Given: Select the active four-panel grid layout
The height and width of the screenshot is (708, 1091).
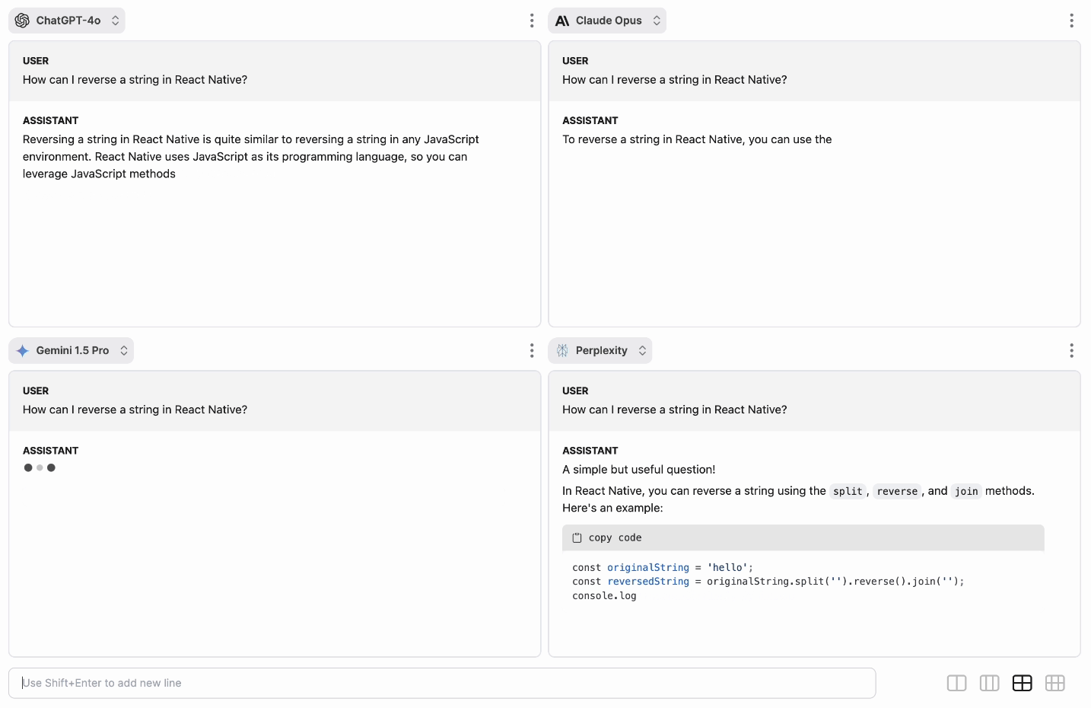Looking at the screenshot, I should pos(1022,683).
